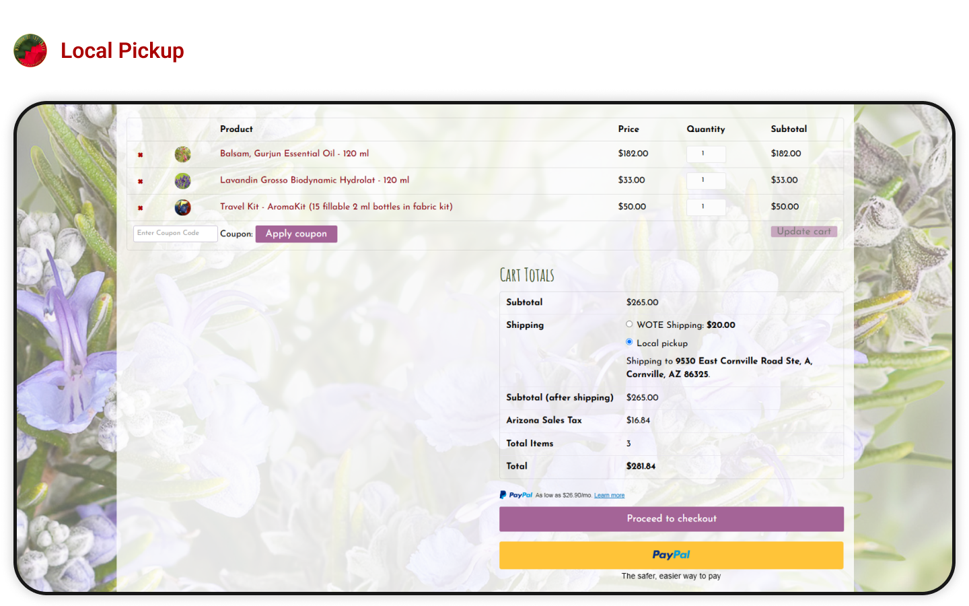
Task: Click the Update cart button
Action: click(803, 232)
